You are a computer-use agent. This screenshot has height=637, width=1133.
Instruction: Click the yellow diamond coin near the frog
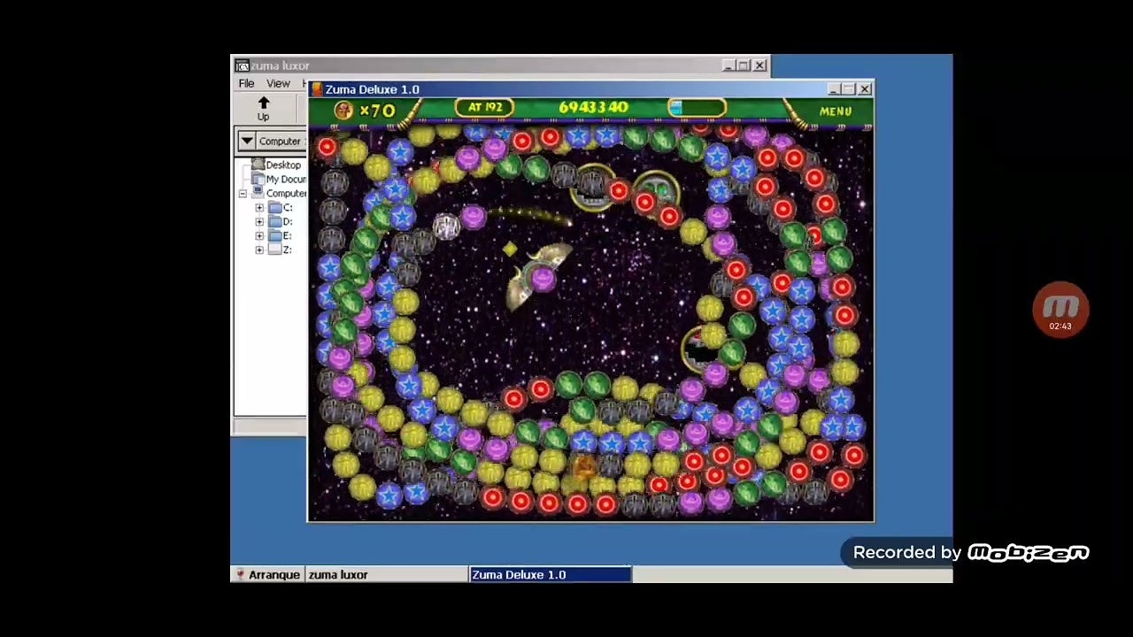click(509, 250)
